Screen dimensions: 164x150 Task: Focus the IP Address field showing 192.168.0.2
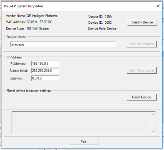[x=45, y=64]
